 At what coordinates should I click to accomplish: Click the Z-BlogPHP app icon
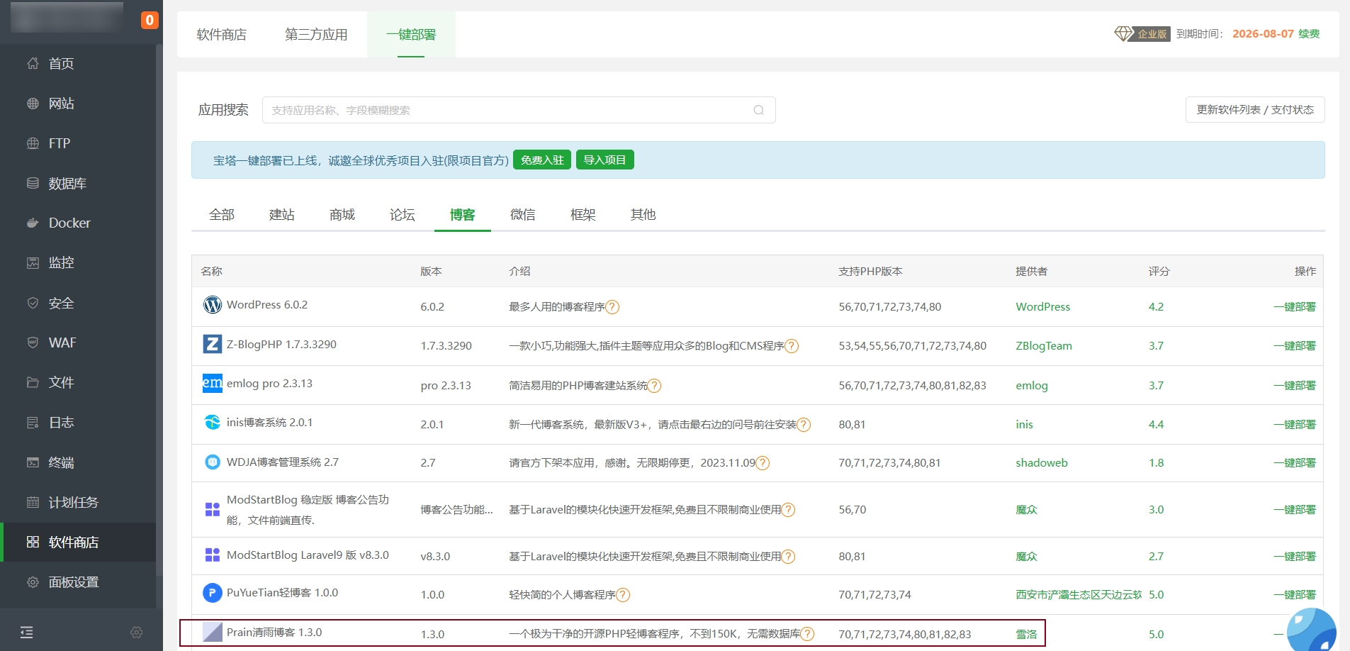pos(212,345)
